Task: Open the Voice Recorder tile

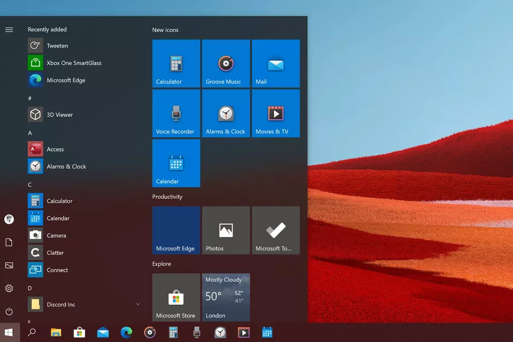Action: click(x=176, y=113)
